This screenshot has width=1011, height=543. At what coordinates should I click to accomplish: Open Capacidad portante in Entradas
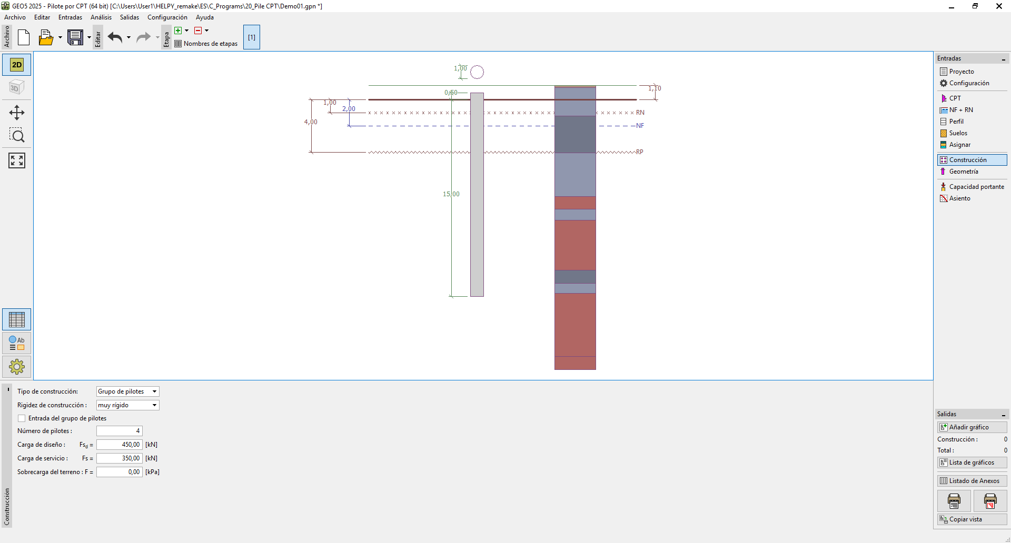(976, 187)
